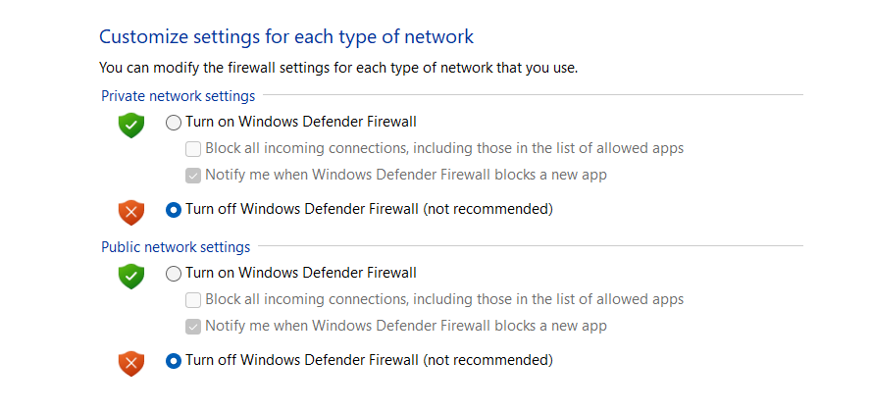873x413 pixels.
Task: Select the public network firewall off radio button
Action: pos(174,360)
